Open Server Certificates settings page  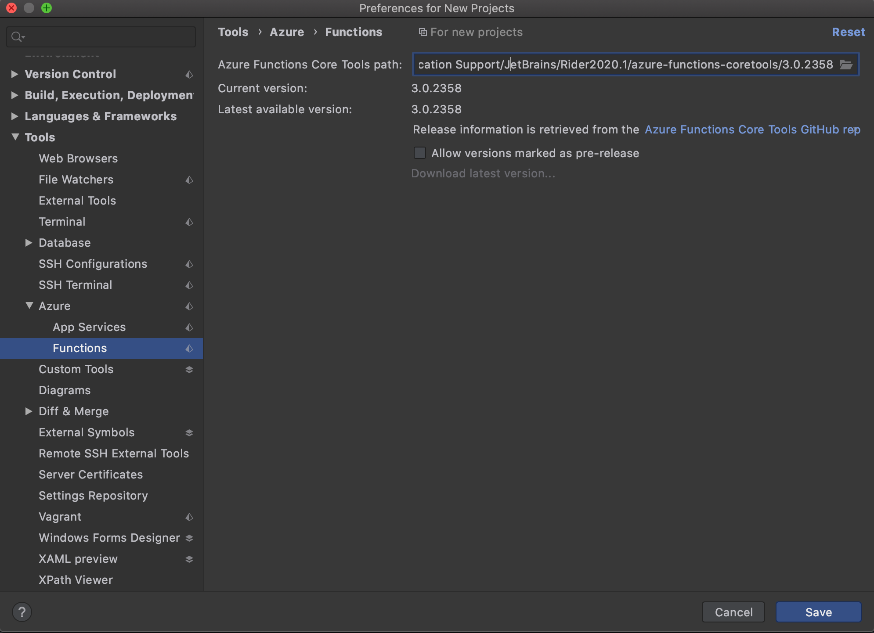pyautogui.click(x=90, y=475)
